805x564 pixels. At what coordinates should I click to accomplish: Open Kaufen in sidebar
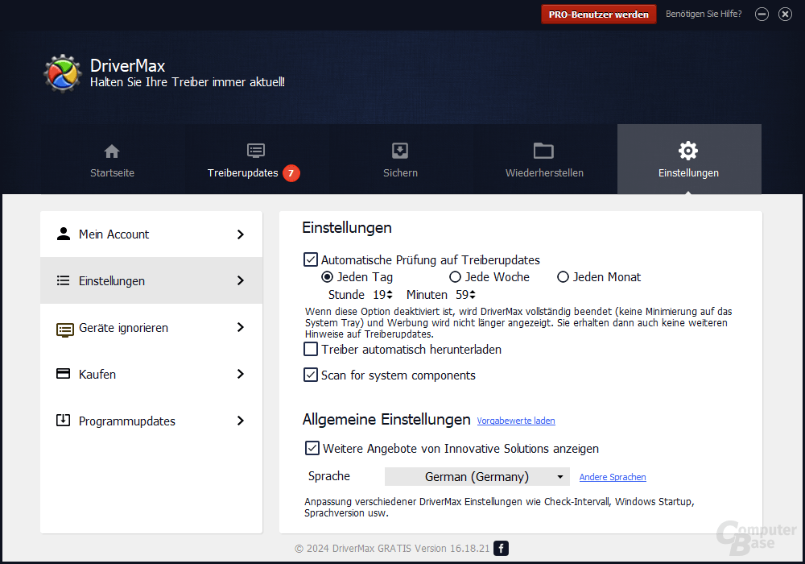point(151,374)
